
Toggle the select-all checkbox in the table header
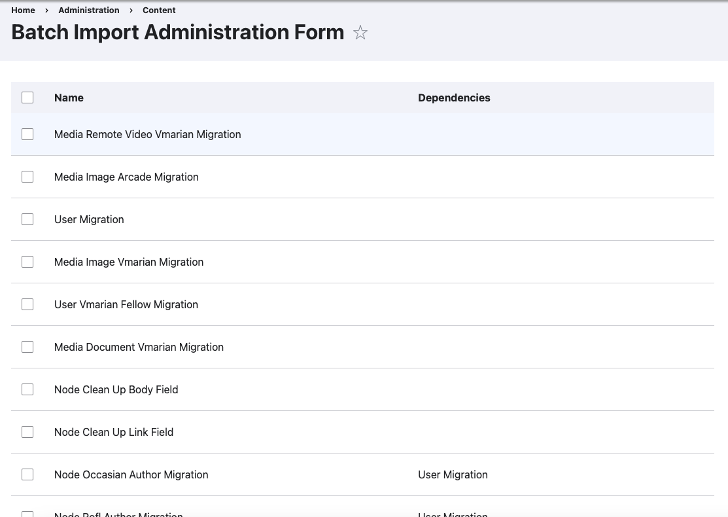click(27, 97)
